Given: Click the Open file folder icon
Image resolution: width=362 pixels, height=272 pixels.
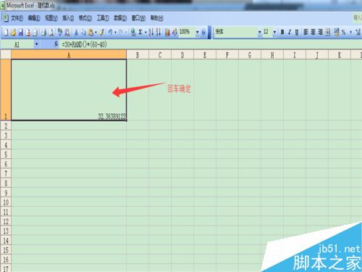Looking at the screenshot, I should point(14,32).
